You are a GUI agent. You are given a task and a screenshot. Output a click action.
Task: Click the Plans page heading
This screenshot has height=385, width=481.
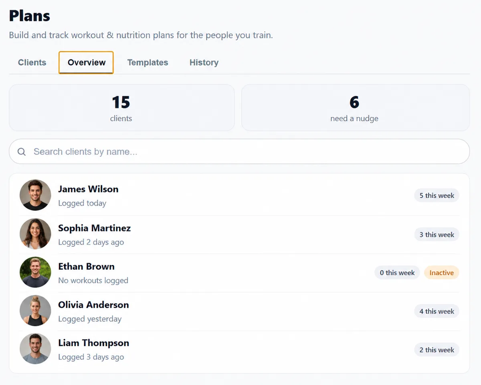(x=30, y=16)
